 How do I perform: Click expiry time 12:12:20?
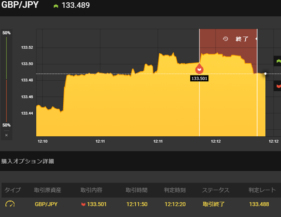click(175, 204)
